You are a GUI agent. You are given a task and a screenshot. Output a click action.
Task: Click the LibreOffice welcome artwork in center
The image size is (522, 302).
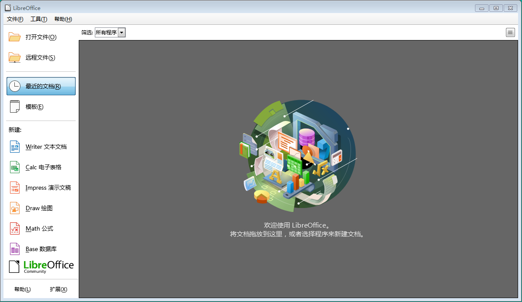pyautogui.click(x=300, y=152)
